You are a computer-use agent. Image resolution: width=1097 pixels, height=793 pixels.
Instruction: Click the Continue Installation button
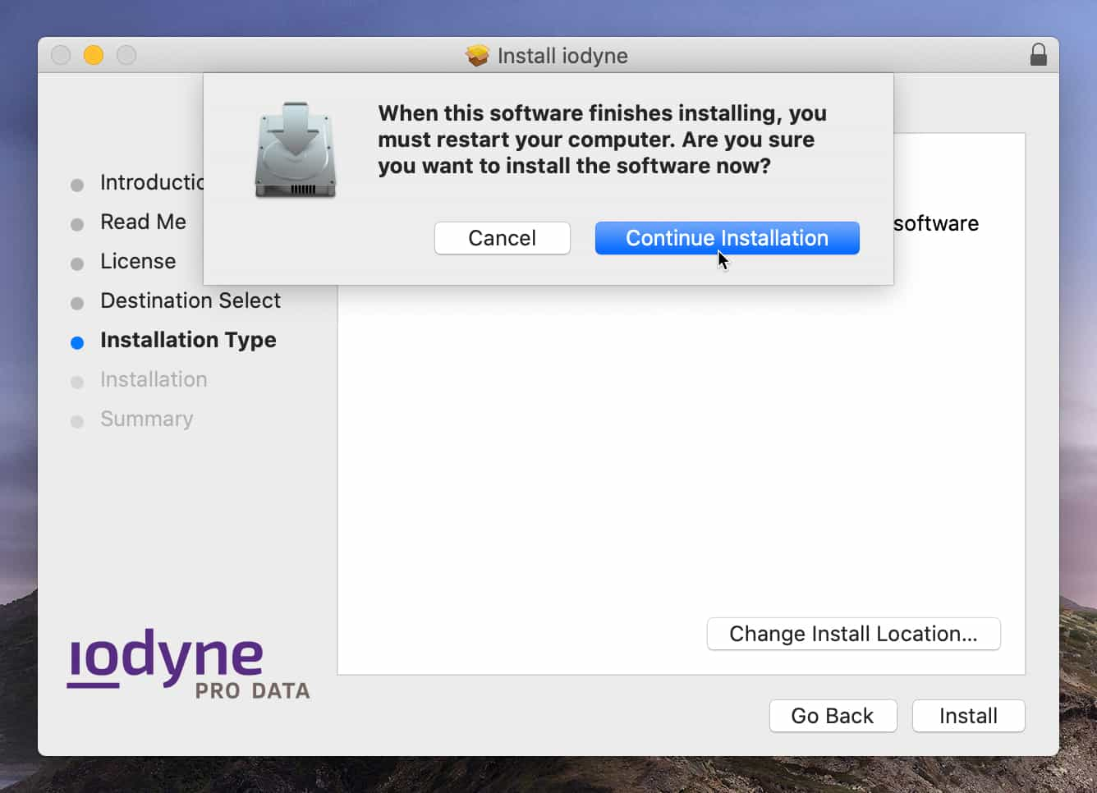(727, 238)
